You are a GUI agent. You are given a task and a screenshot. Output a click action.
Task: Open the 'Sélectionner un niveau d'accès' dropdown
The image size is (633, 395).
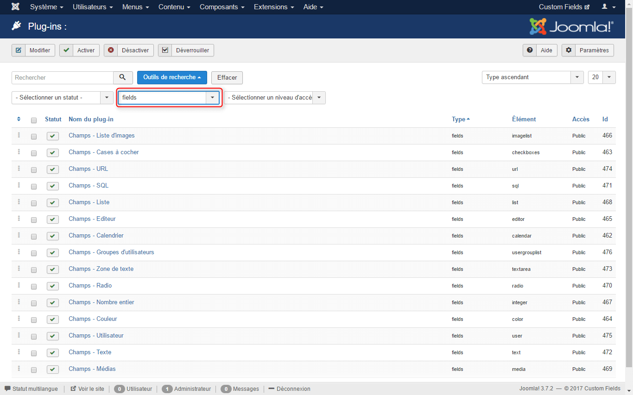tap(274, 98)
